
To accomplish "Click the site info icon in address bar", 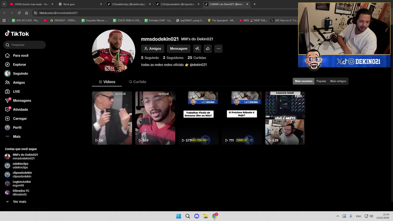I will (35, 13).
